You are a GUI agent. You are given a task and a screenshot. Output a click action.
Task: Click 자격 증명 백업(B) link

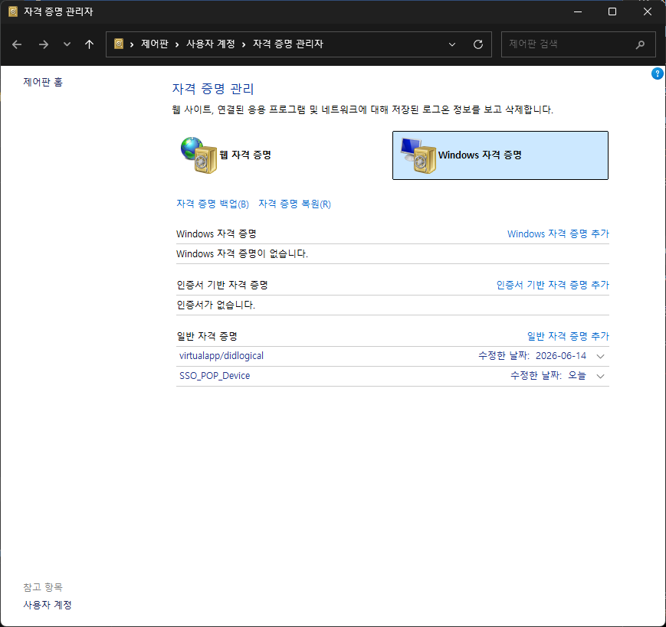point(212,204)
